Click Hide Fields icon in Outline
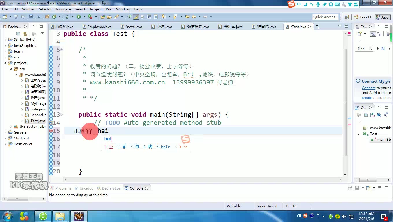The height and width of the screenshot is (222, 393). point(379,115)
